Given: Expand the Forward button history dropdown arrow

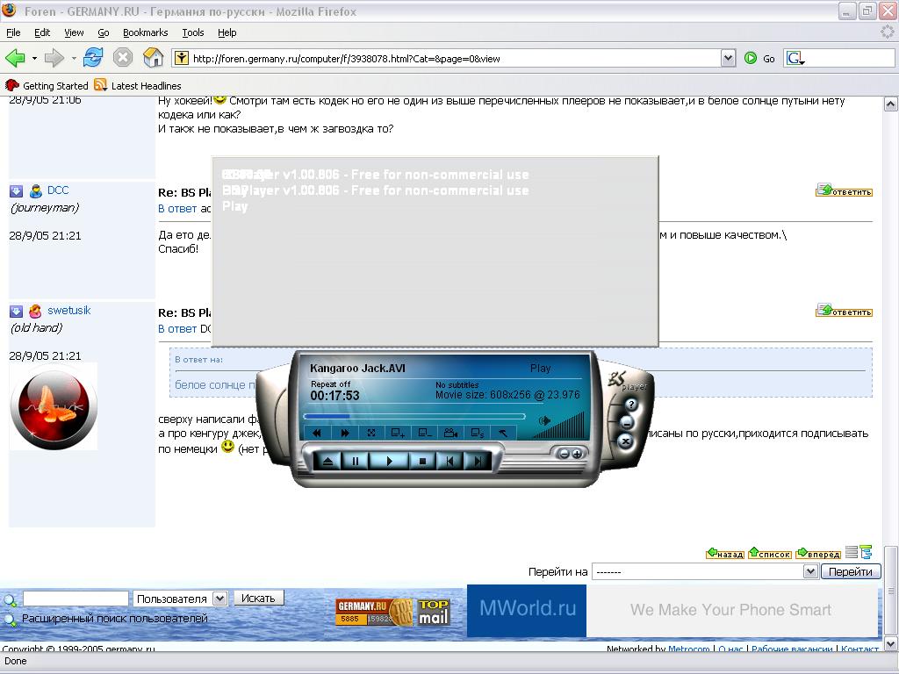Looking at the screenshot, I should click(x=74, y=58).
